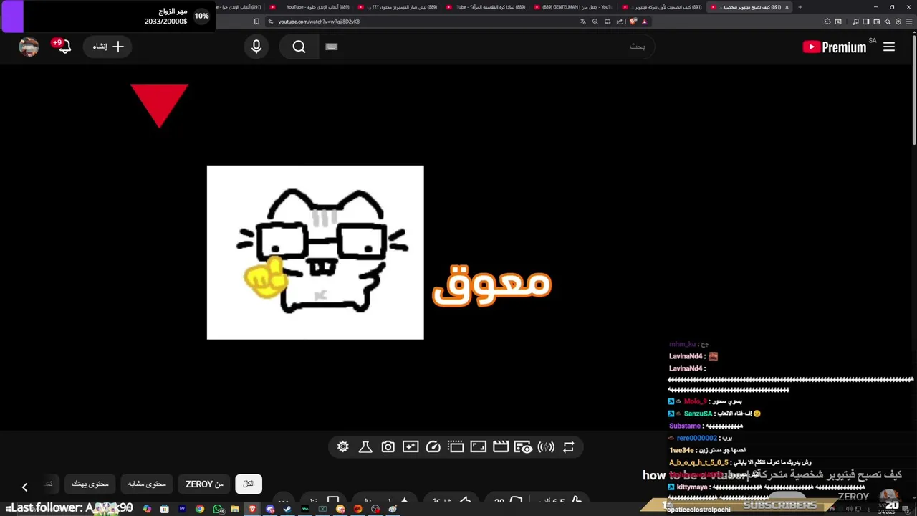This screenshot has height=516, width=917.
Task: Click the clapperboard cinema mode icon
Action: [x=501, y=447]
